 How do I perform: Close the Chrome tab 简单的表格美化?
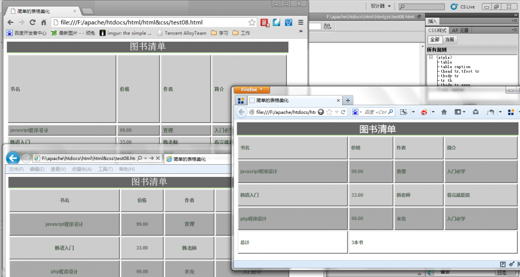coord(75,11)
